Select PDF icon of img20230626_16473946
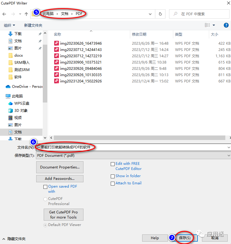Image resolution: width=231 pixels, height=244 pixels. (56, 43)
